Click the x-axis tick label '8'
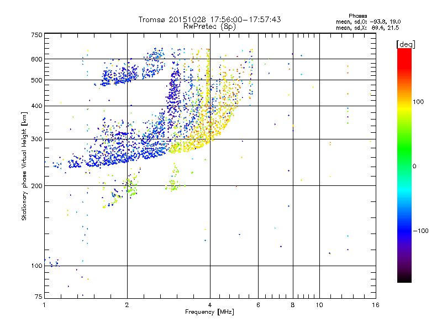The image size is (442, 332). tap(293, 305)
